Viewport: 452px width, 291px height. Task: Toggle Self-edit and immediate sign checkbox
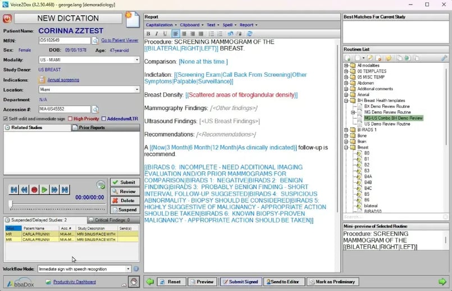point(5,119)
